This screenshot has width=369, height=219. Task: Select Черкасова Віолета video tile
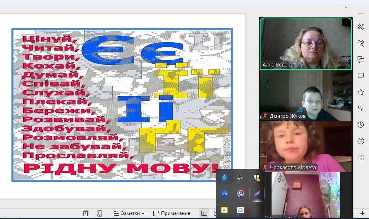pos(305,146)
